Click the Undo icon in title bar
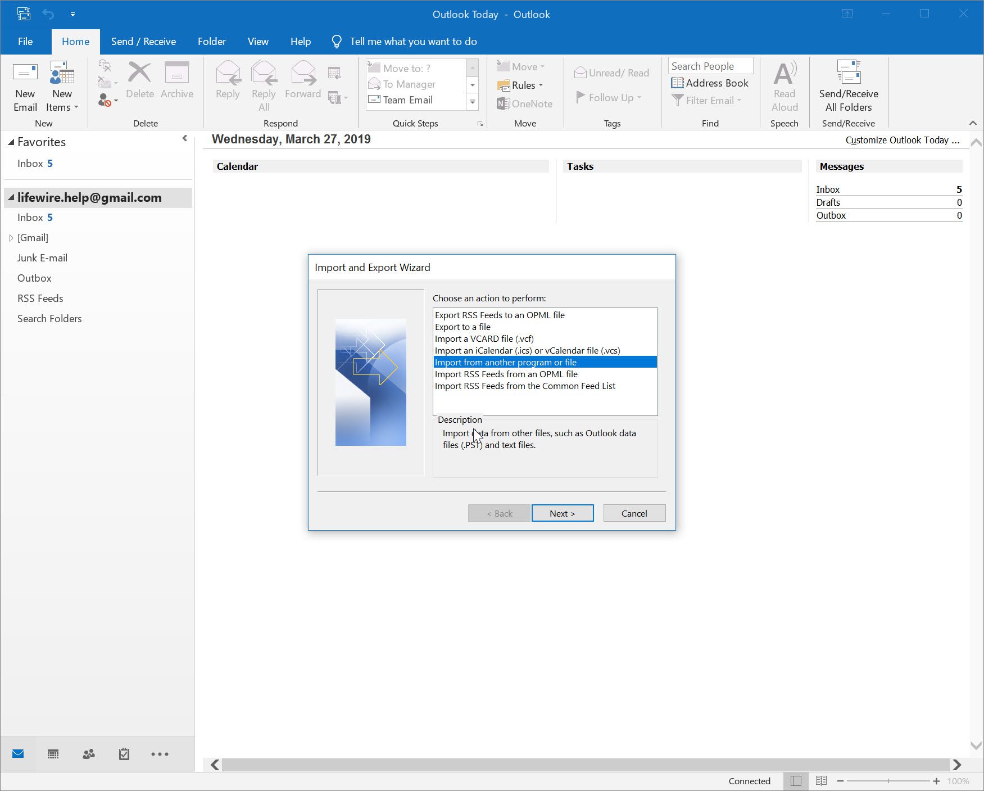Image resolution: width=984 pixels, height=791 pixels. [48, 14]
